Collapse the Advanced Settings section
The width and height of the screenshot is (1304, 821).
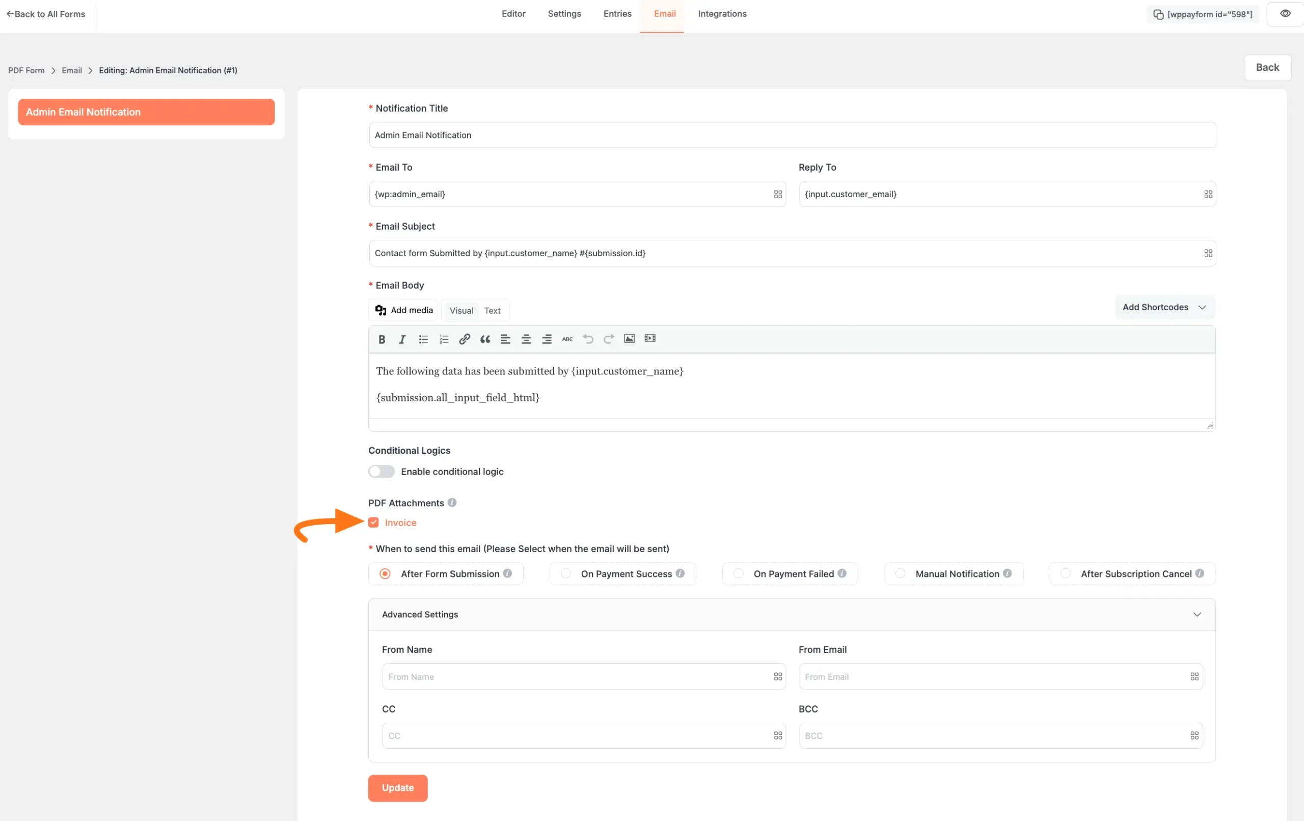click(1197, 614)
